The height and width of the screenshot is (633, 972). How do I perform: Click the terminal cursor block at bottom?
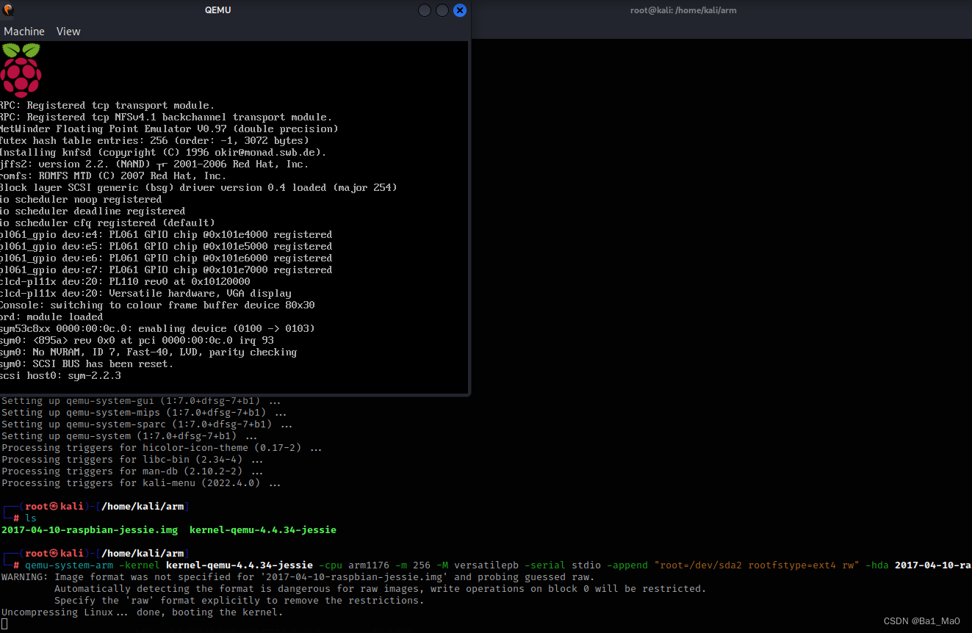(4, 624)
